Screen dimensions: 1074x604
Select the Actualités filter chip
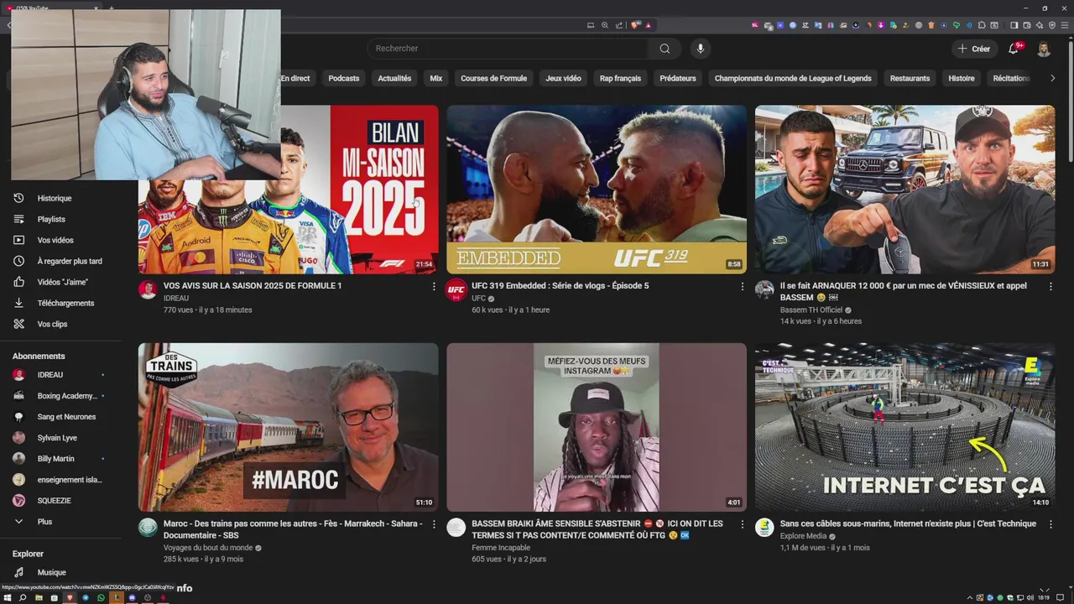coord(394,78)
